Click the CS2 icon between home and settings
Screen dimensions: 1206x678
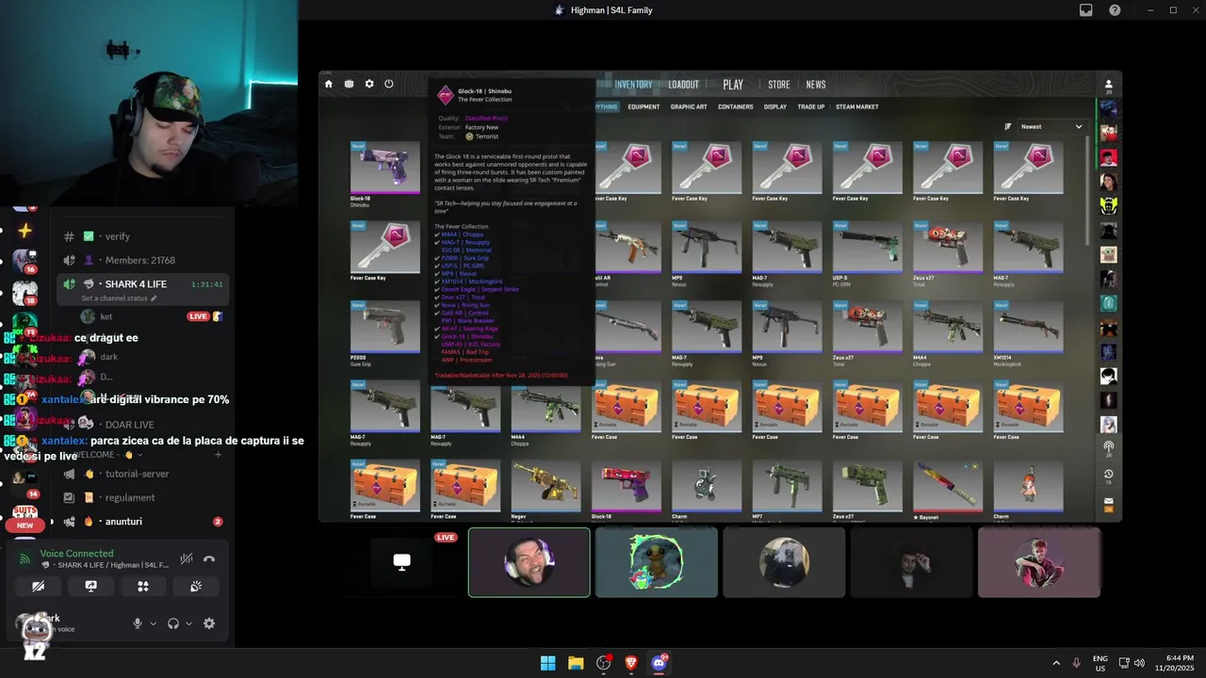click(x=349, y=84)
